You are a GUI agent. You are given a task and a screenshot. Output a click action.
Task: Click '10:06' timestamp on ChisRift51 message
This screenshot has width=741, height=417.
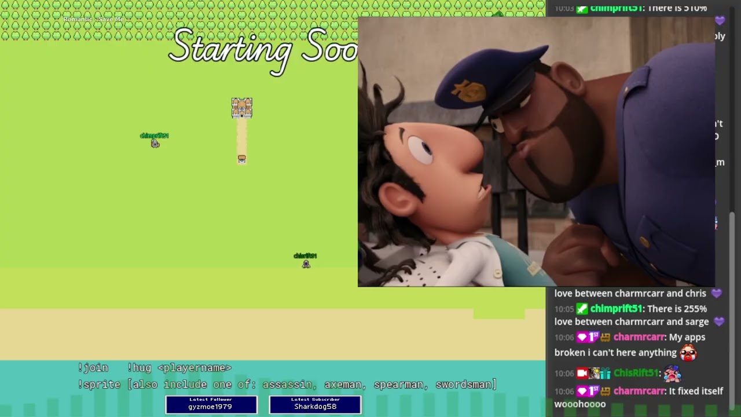(564, 374)
